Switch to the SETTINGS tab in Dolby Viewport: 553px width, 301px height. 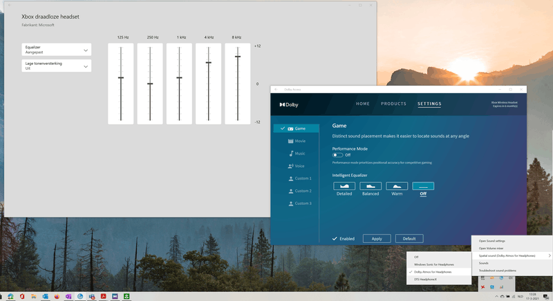tap(429, 104)
